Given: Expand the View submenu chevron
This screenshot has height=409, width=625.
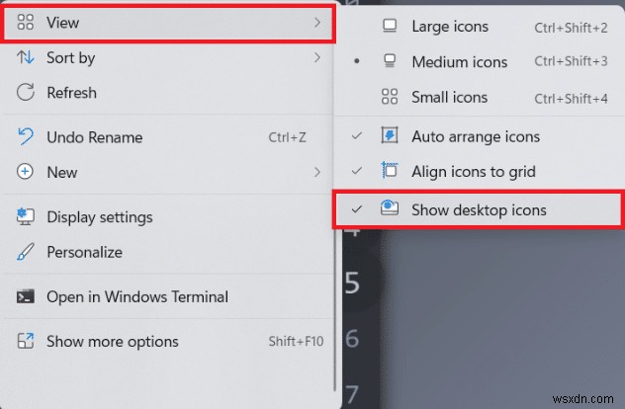Looking at the screenshot, I should point(317,22).
